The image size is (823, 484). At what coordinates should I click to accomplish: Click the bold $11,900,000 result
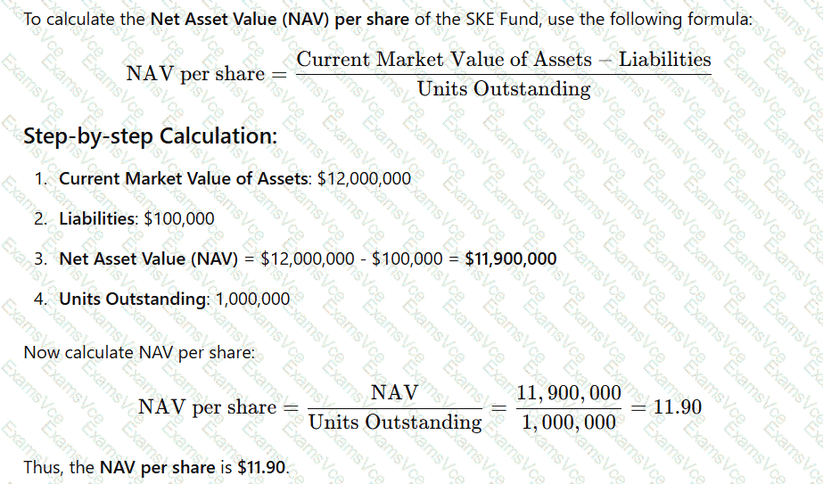[511, 258]
